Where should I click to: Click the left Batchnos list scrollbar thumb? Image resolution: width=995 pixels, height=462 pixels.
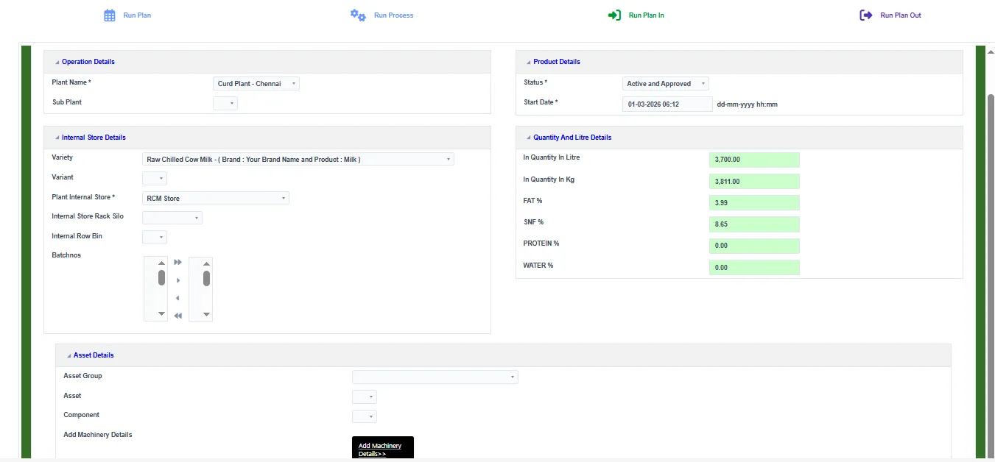point(162,278)
